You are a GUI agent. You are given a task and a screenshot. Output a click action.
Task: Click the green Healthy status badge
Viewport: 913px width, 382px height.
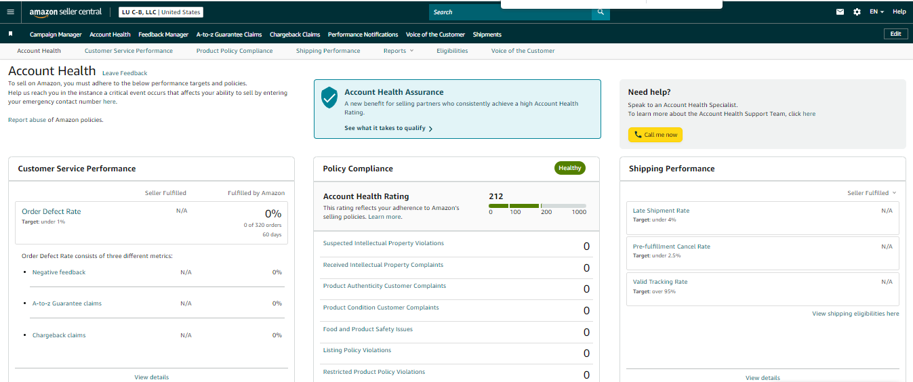(x=569, y=168)
